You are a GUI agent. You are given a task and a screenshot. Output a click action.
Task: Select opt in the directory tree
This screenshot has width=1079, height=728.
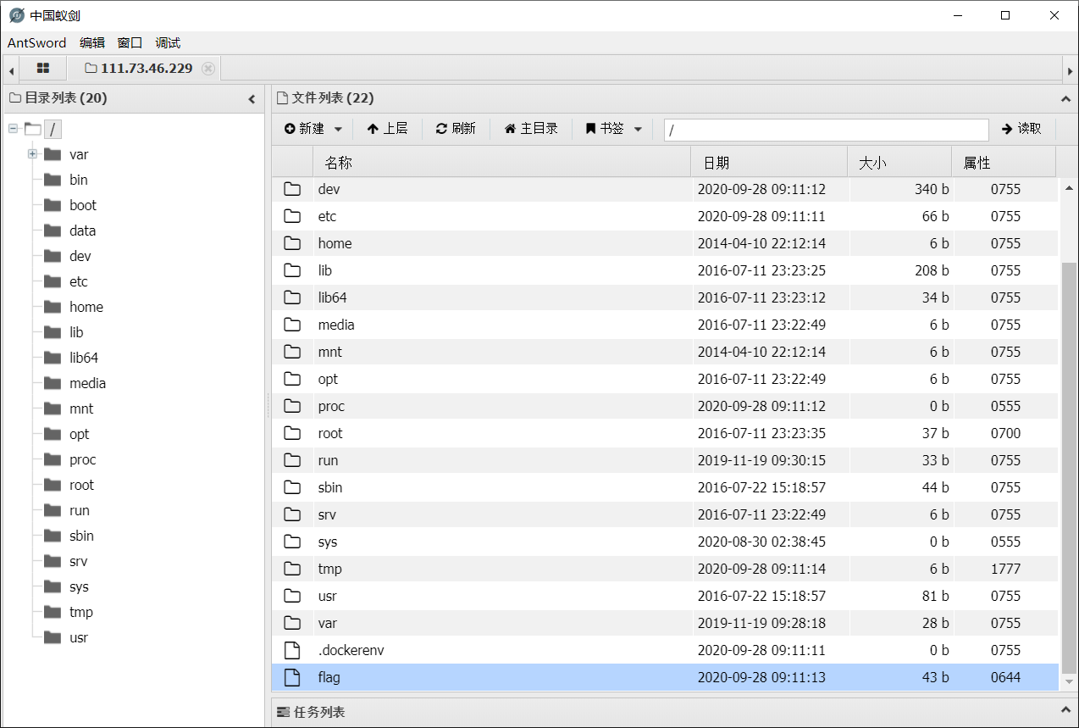[80, 434]
